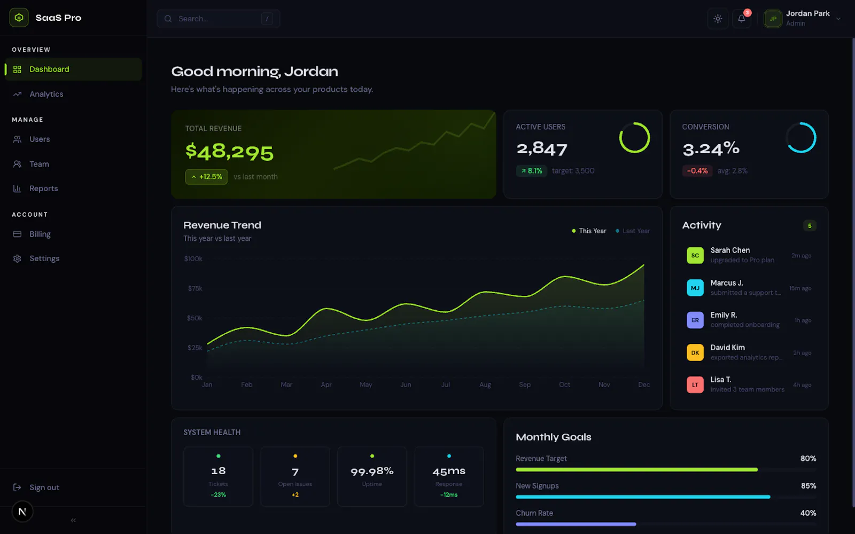Screen dimensions: 855x534
Task: Collapse the sidebar with double chevron
Action: point(73,520)
